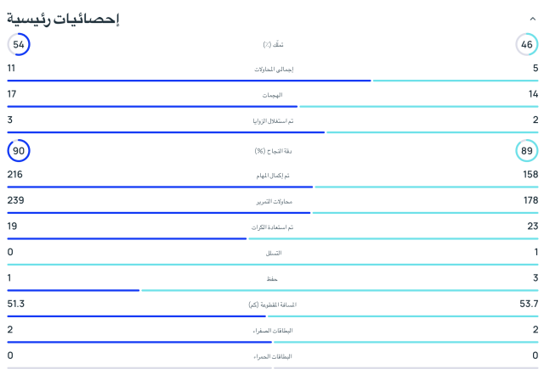Image resolution: width=544 pixels, height=380 pixels.
Task: Click the البطاقات الحمراء label
Action: point(273,356)
